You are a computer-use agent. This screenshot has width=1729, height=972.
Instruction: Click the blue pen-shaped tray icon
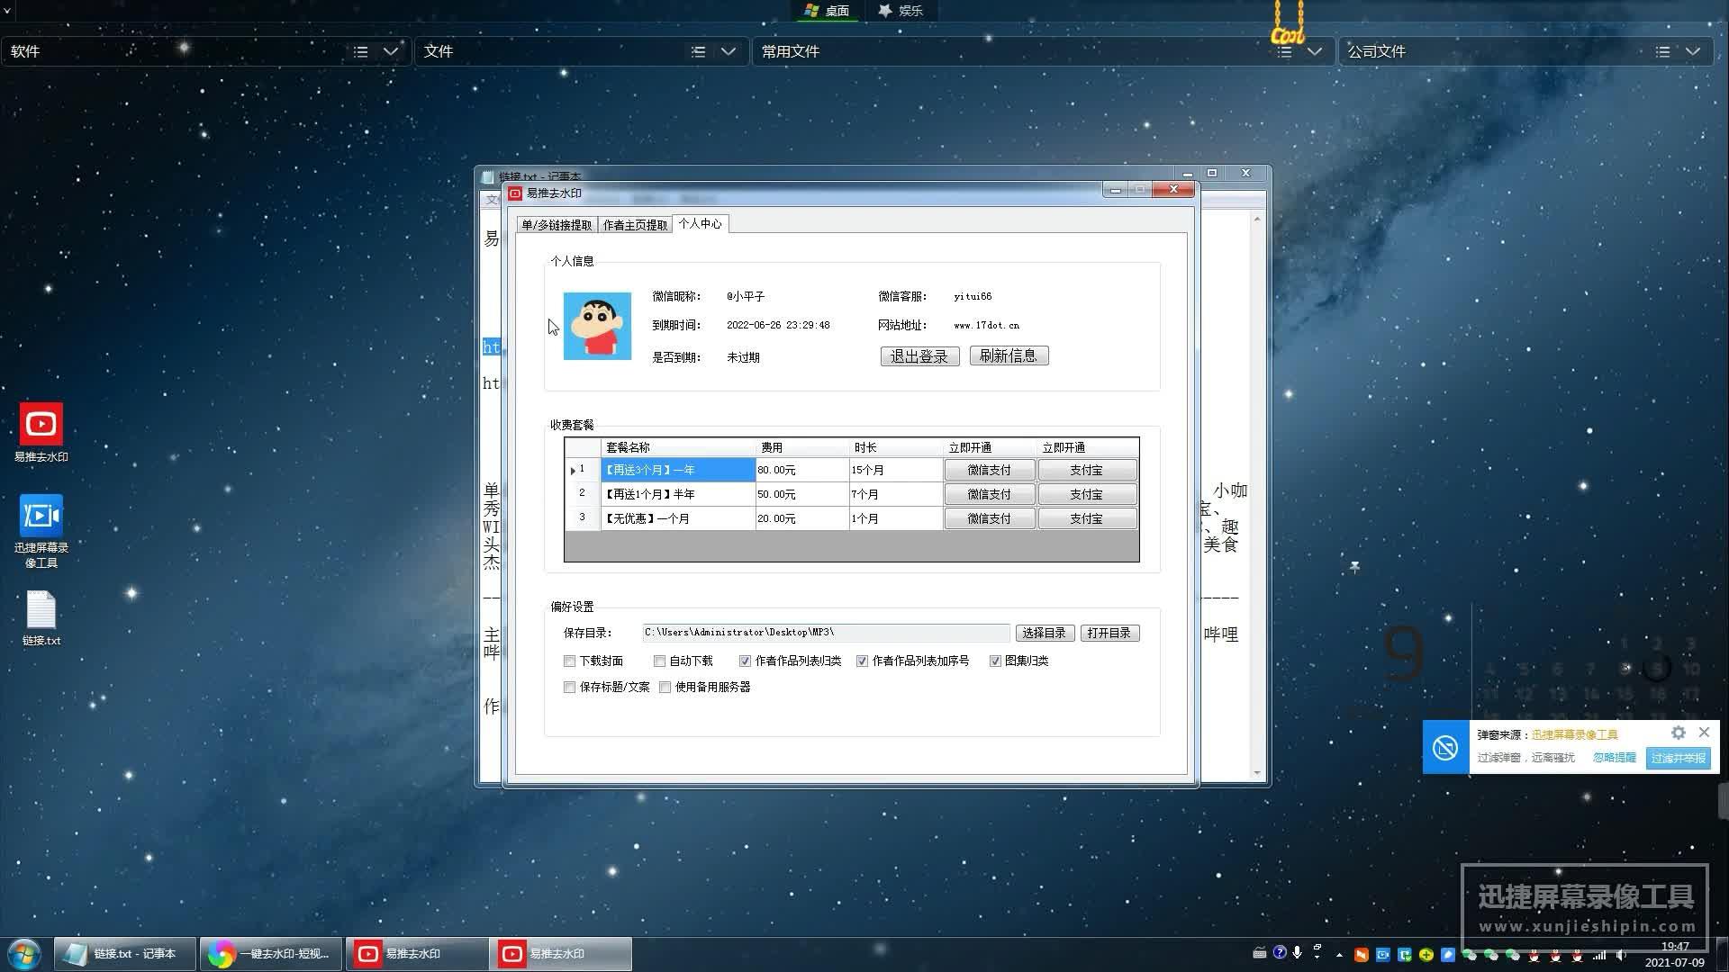1448,955
